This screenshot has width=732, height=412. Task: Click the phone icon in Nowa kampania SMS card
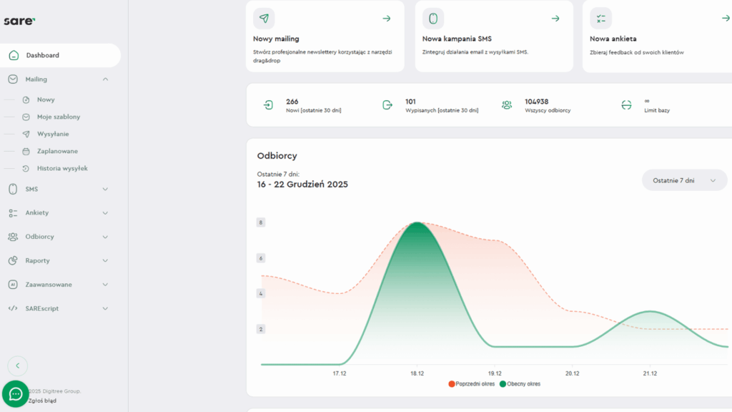click(x=432, y=19)
